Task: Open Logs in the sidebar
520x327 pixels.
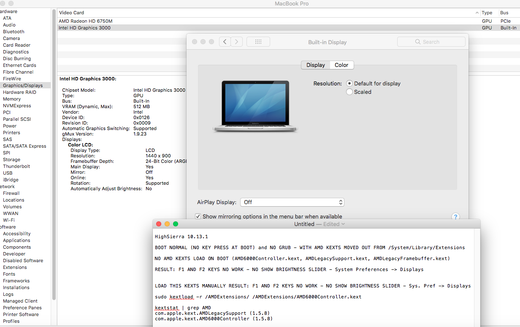Action: point(8,294)
